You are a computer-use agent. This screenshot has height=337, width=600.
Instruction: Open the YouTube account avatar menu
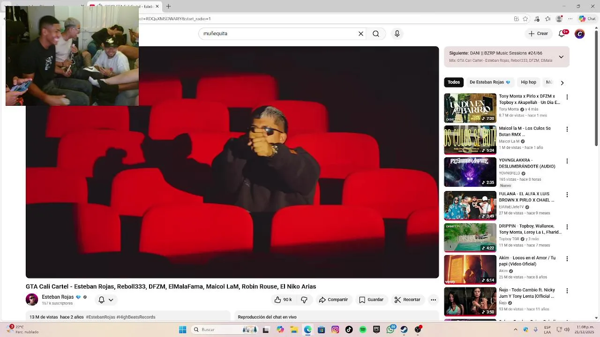tap(580, 34)
